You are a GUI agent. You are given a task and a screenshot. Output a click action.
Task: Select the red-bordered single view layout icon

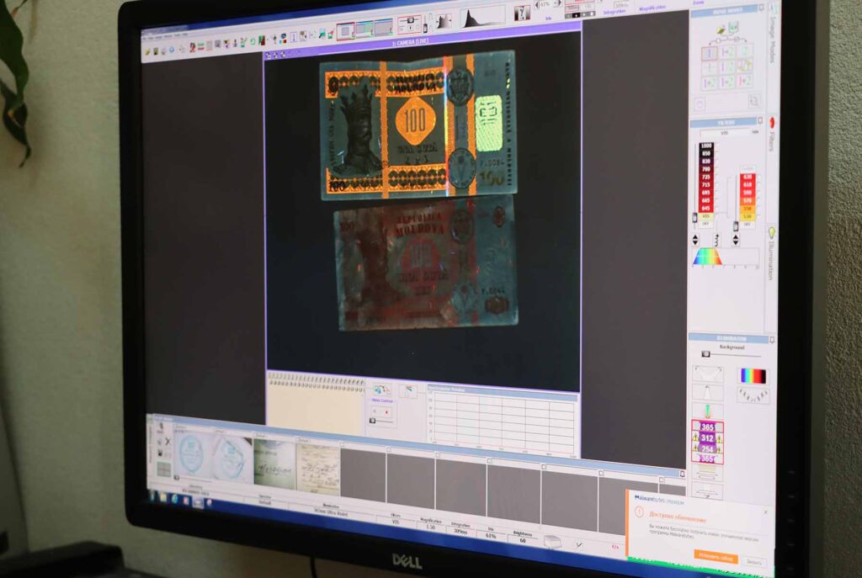(345, 30)
